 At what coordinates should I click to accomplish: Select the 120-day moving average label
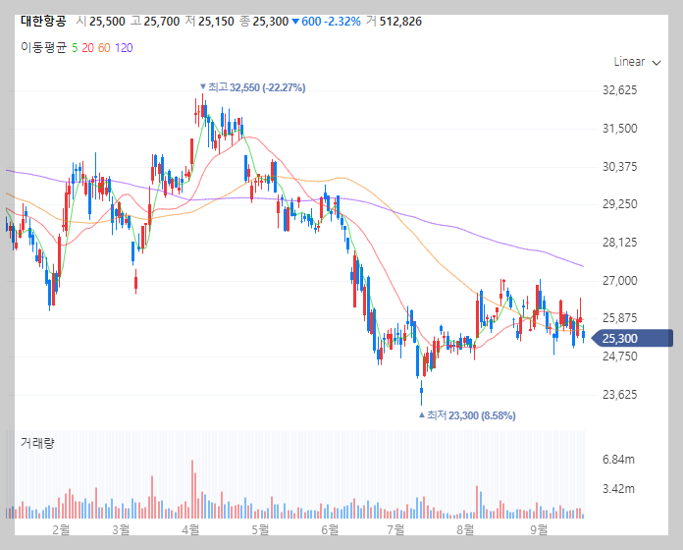[x=124, y=48]
